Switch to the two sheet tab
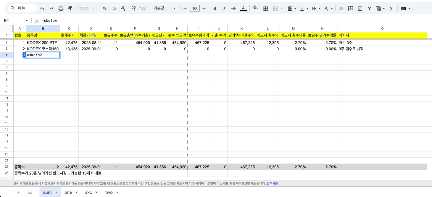The width and height of the screenshot is (432, 197). click(109, 192)
